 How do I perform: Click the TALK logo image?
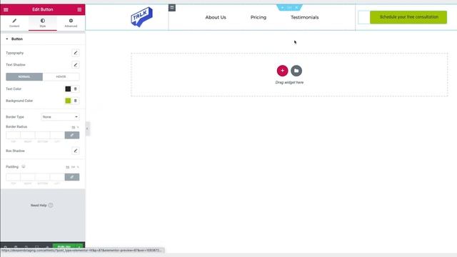pyautogui.click(x=141, y=17)
